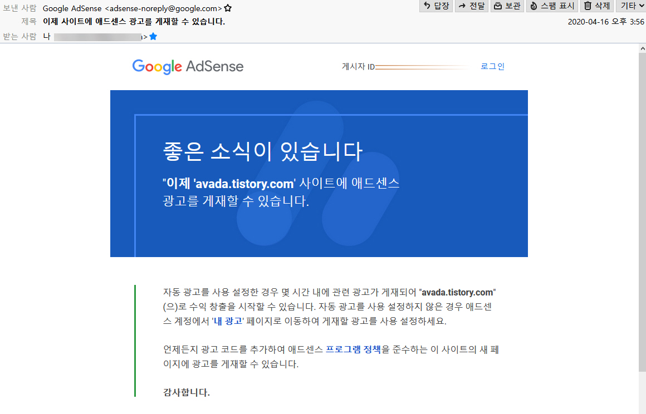This screenshot has width=646, height=414.
Task: Click the blue star beside recipient
Action: coord(153,37)
